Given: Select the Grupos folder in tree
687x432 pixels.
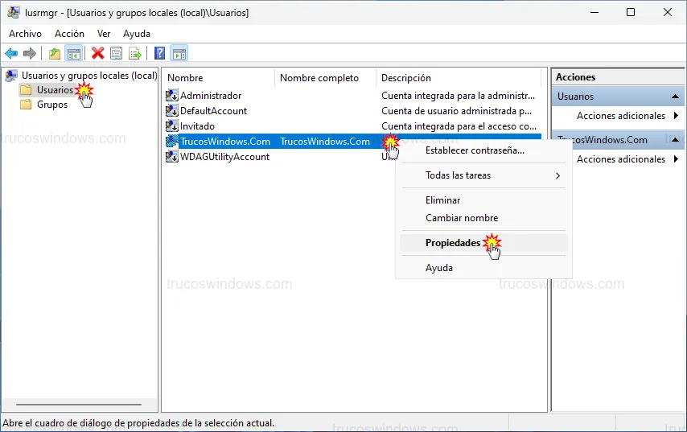Looking at the screenshot, I should pos(52,105).
